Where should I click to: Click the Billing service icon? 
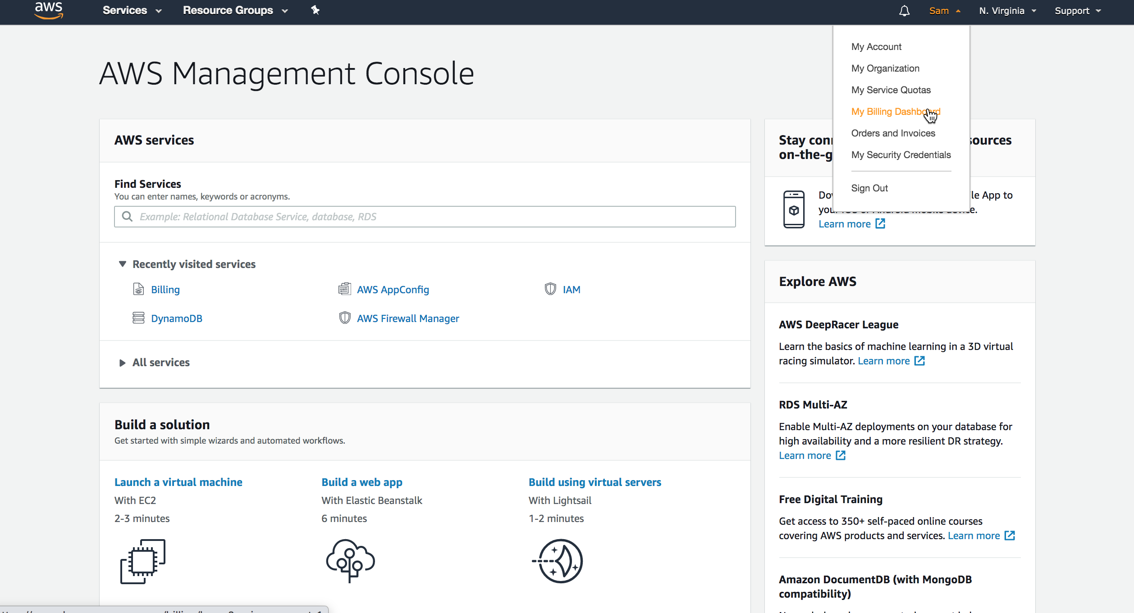coord(138,289)
